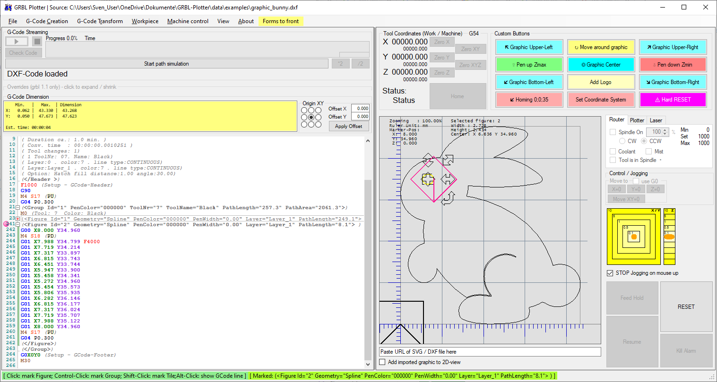Uncheck STOP Jogging on mouse up
The image size is (717, 382).
(x=610, y=273)
